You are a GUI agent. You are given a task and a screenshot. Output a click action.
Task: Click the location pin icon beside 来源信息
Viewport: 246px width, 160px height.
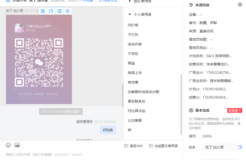coord(191,5)
